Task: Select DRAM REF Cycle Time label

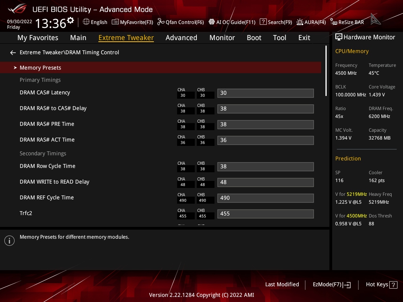Action: pos(47,197)
